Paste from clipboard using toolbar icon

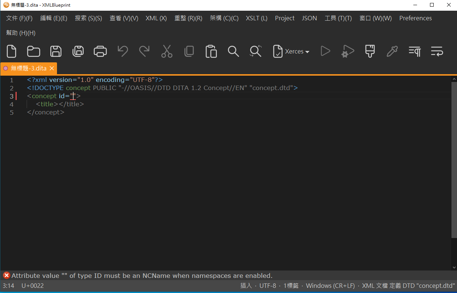211,51
